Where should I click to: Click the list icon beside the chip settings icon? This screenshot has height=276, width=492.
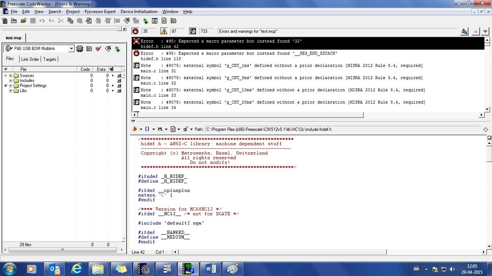(x=89, y=49)
